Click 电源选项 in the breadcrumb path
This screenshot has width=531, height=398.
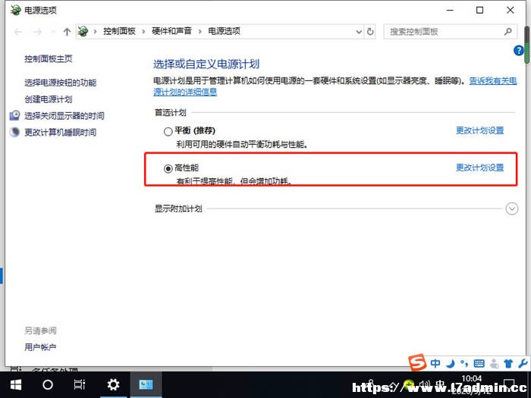click(x=225, y=32)
